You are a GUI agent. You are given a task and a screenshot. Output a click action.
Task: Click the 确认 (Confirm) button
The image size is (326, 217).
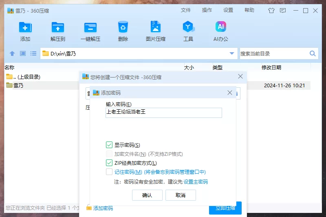click(x=147, y=195)
